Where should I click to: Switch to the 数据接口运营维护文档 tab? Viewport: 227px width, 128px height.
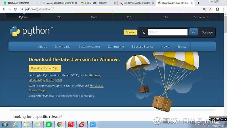(20, 3)
